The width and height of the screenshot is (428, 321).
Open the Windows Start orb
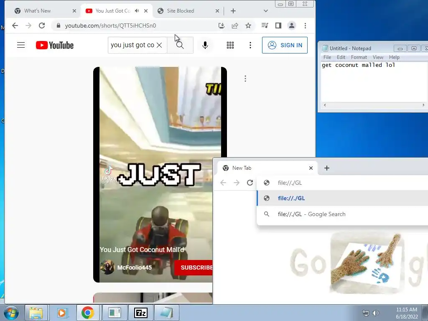(11, 313)
